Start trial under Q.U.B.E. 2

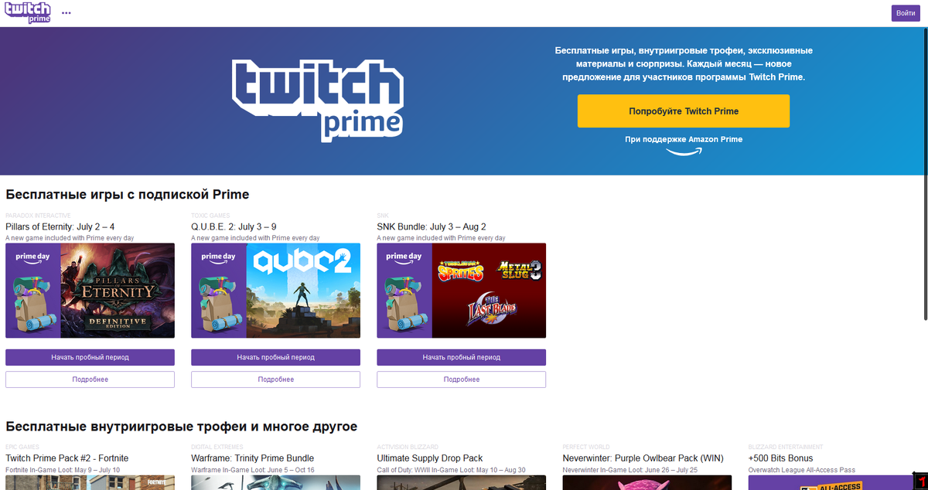click(275, 358)
